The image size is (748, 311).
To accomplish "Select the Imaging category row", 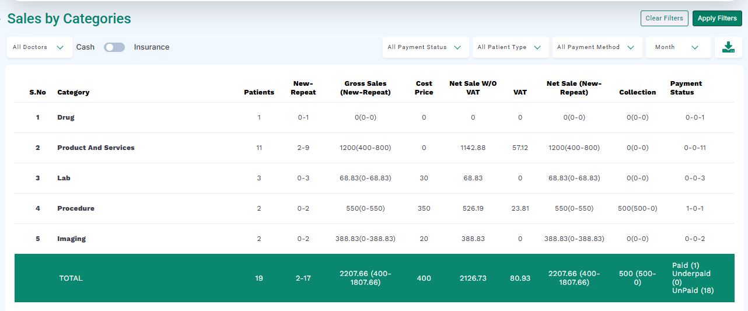I will point(374,239).
